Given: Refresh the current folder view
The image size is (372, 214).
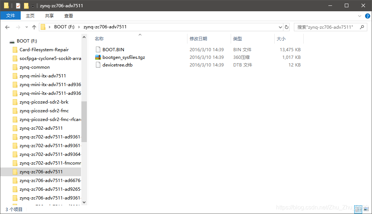Looking at the screenshot, I should tap(287, 27).
